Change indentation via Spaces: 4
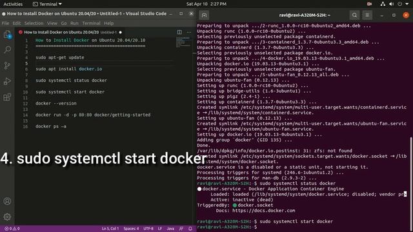The image size is (413, 232). [131, 229]
